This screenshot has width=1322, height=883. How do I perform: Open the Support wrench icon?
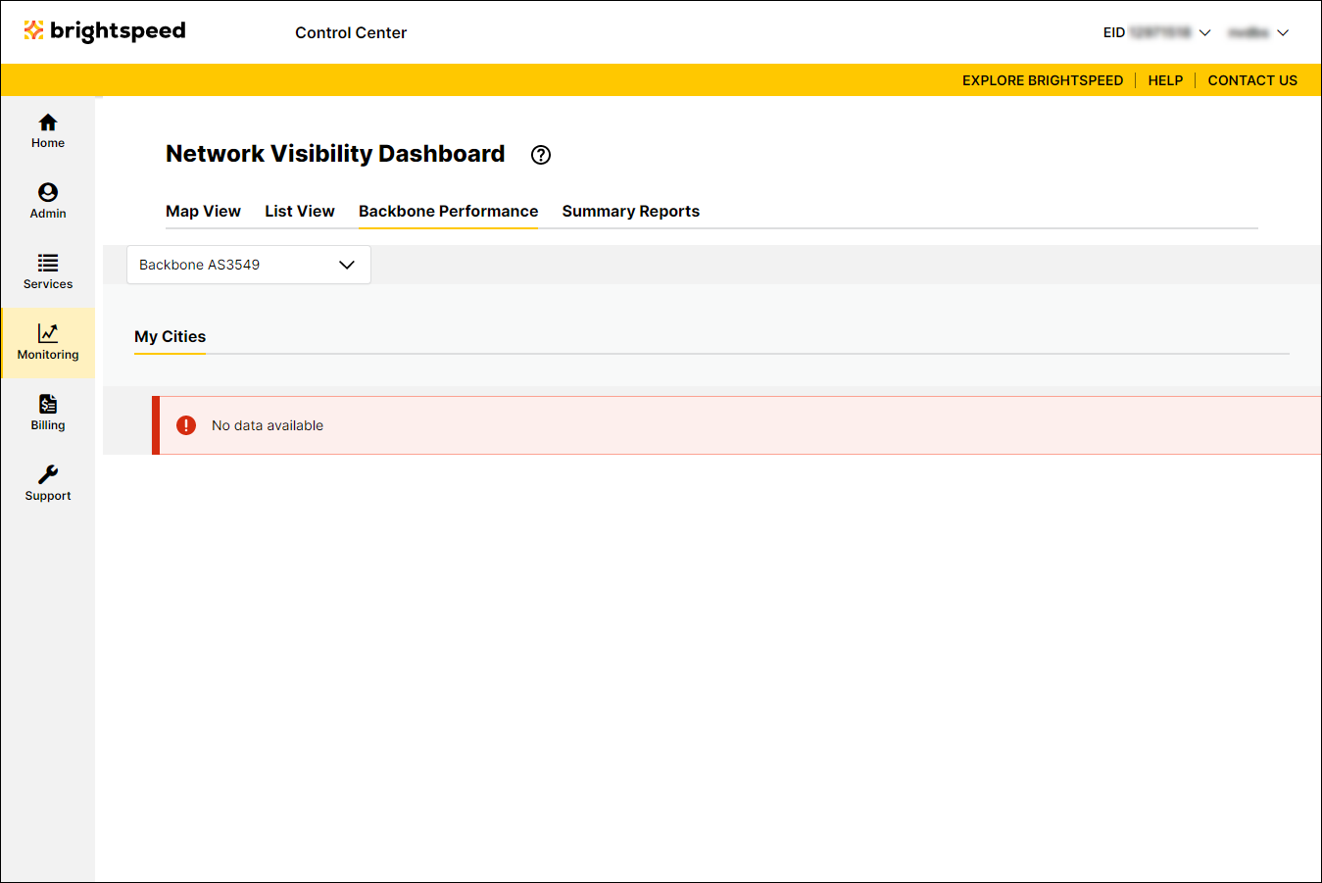click(x=48, y=474)
